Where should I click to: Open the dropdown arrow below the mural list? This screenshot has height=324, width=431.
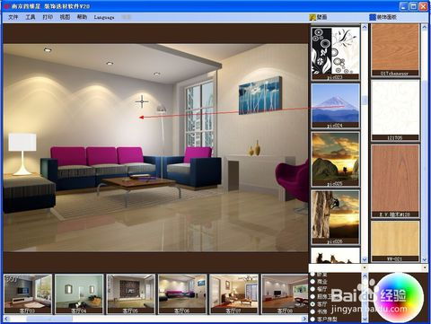pos(365,267)
